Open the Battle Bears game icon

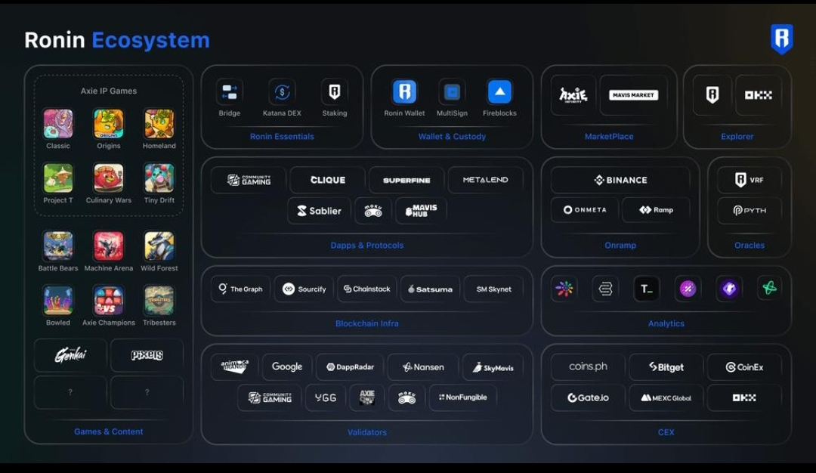coord(57,246)
